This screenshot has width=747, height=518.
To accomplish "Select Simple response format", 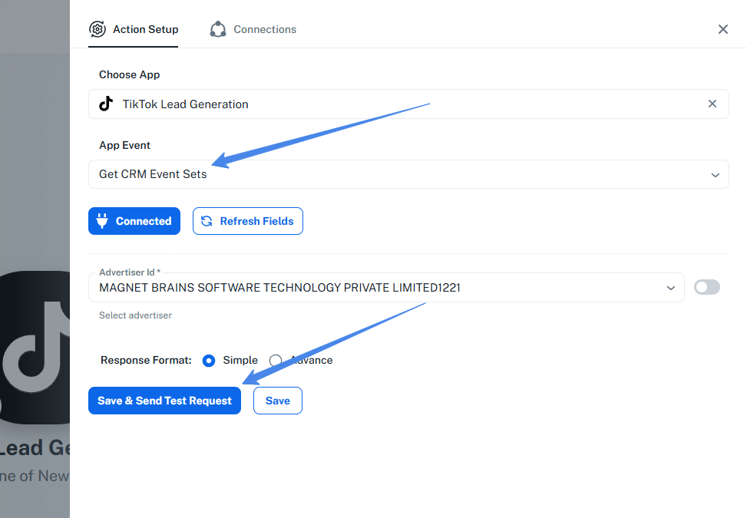I will (209, 360).
